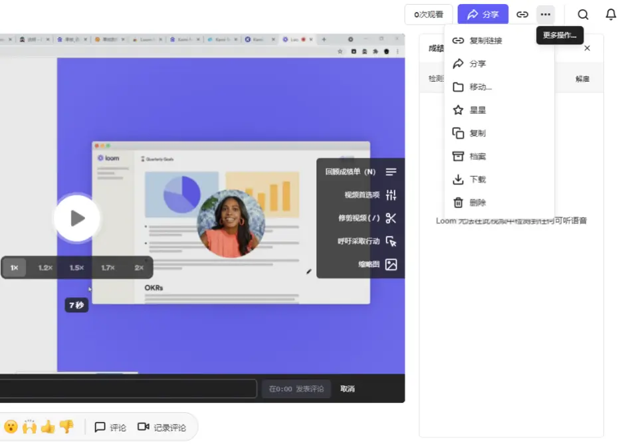Open call-to-action cursor icon
Image resolution: width=626 pixels, height=444 pixels.
click(391, 241)
